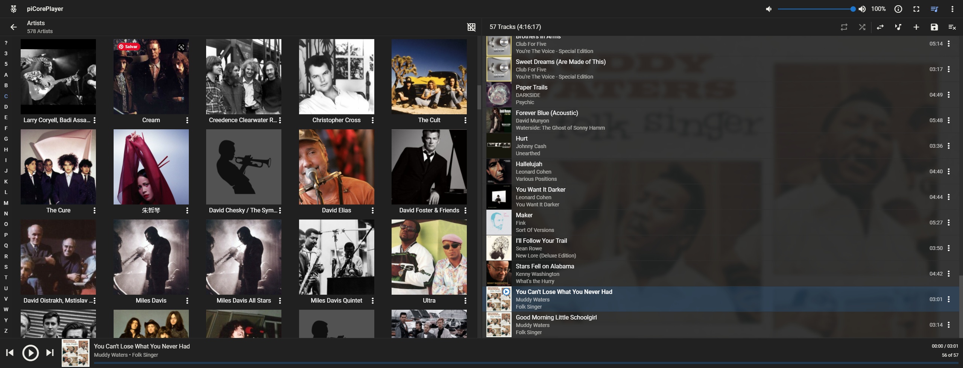Screen dimensions: 963x368
Task: Click the Pinterest Salvar button on Cream
Action: [129, 47]
